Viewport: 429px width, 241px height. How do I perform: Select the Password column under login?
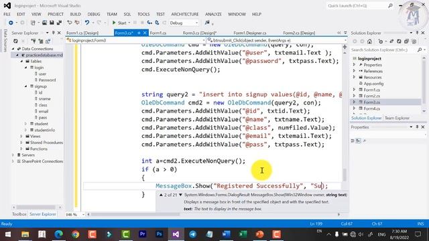47,80
